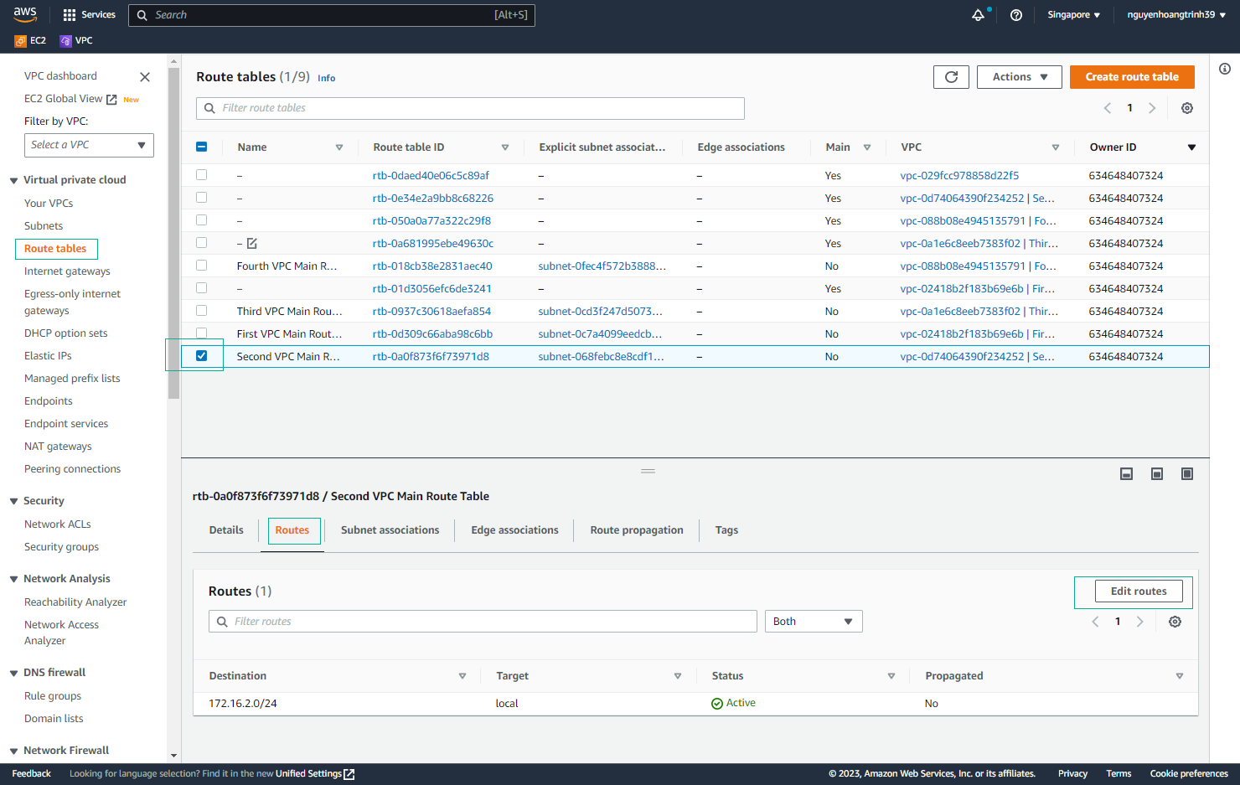Refresh the route tables list
This screenshot has width=1240, height=785.
[951, 77]
